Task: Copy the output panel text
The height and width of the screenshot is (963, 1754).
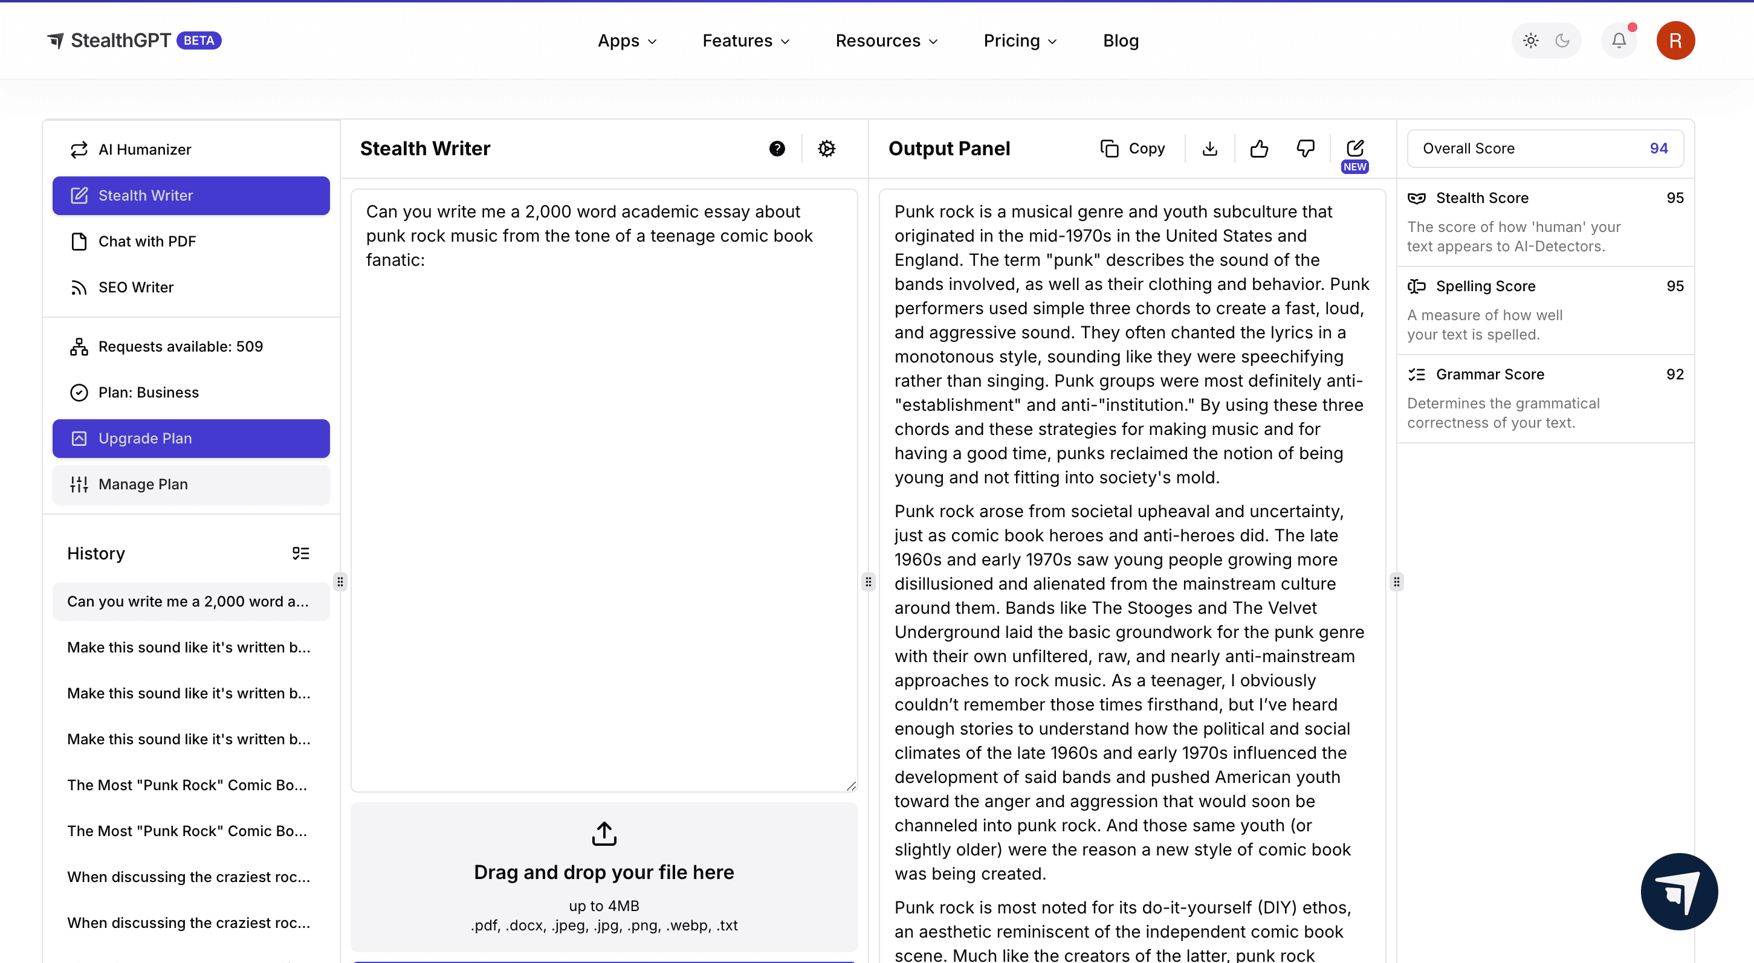Action: click(1132, 149)
